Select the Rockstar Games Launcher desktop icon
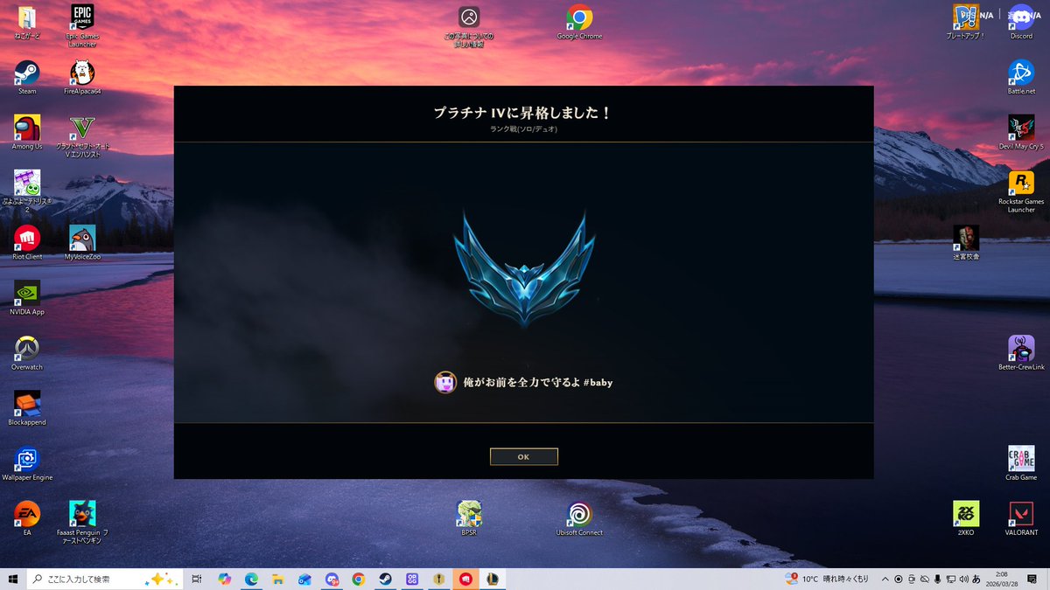Image resolution: width=1050 pixels, height=590 pixels. tap(1021, 191)
